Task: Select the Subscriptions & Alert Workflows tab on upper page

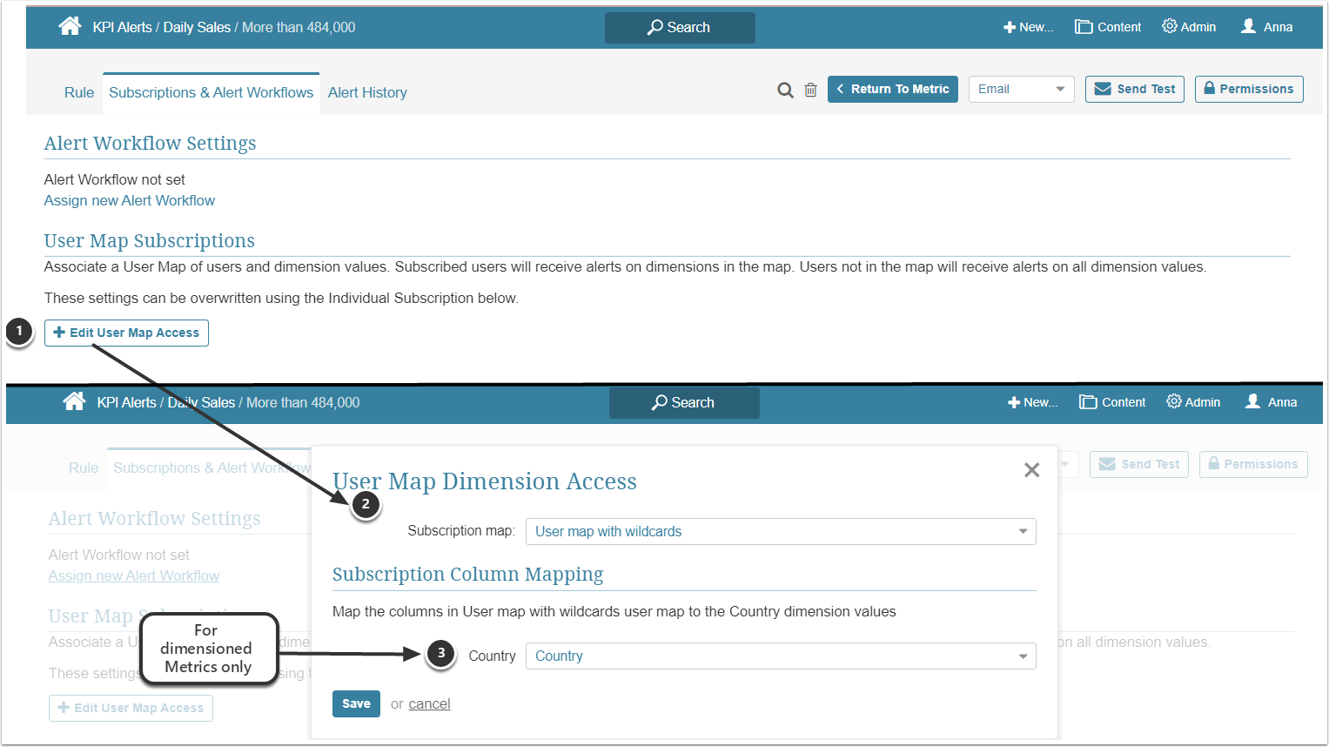Action: point(211,93)
